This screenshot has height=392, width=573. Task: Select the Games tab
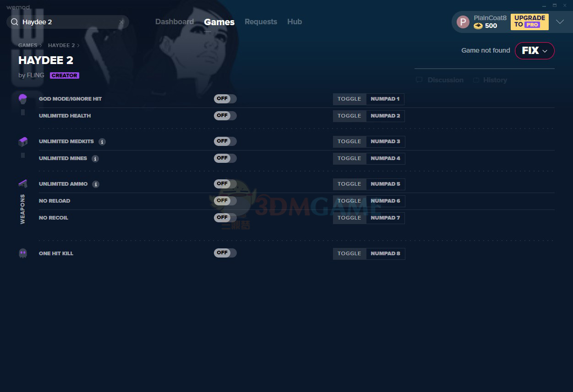219,22
